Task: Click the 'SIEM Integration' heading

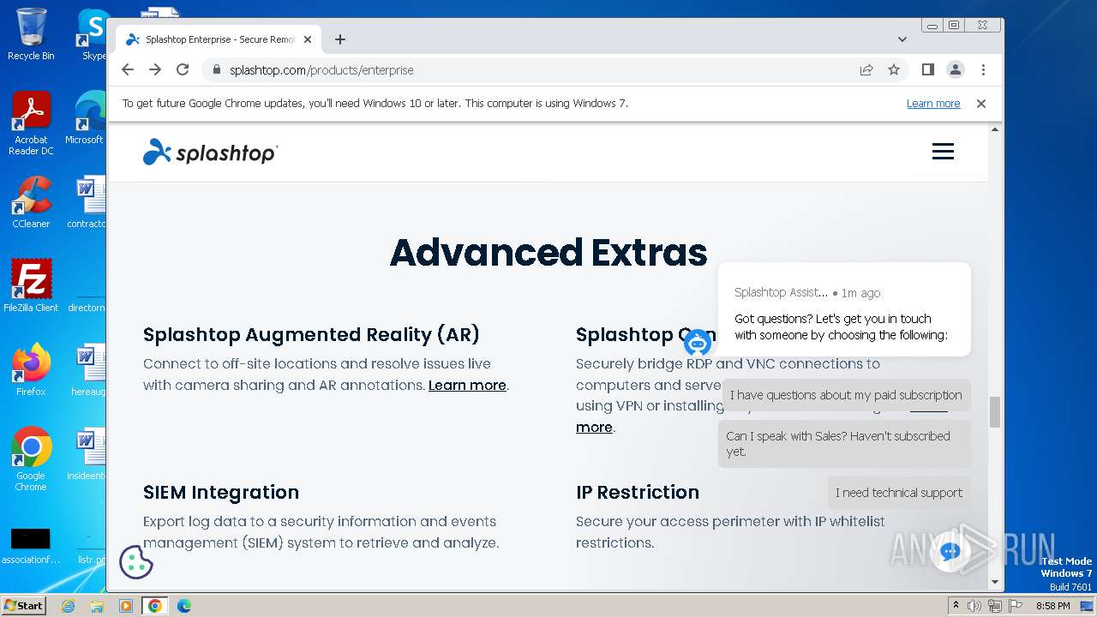Action: click(221, 492)
